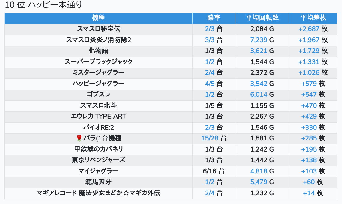Click the スマスロ北斗 machine name
Image resolution: width=342 pixels, height=204 pixels.
click(x=98, y=105)
